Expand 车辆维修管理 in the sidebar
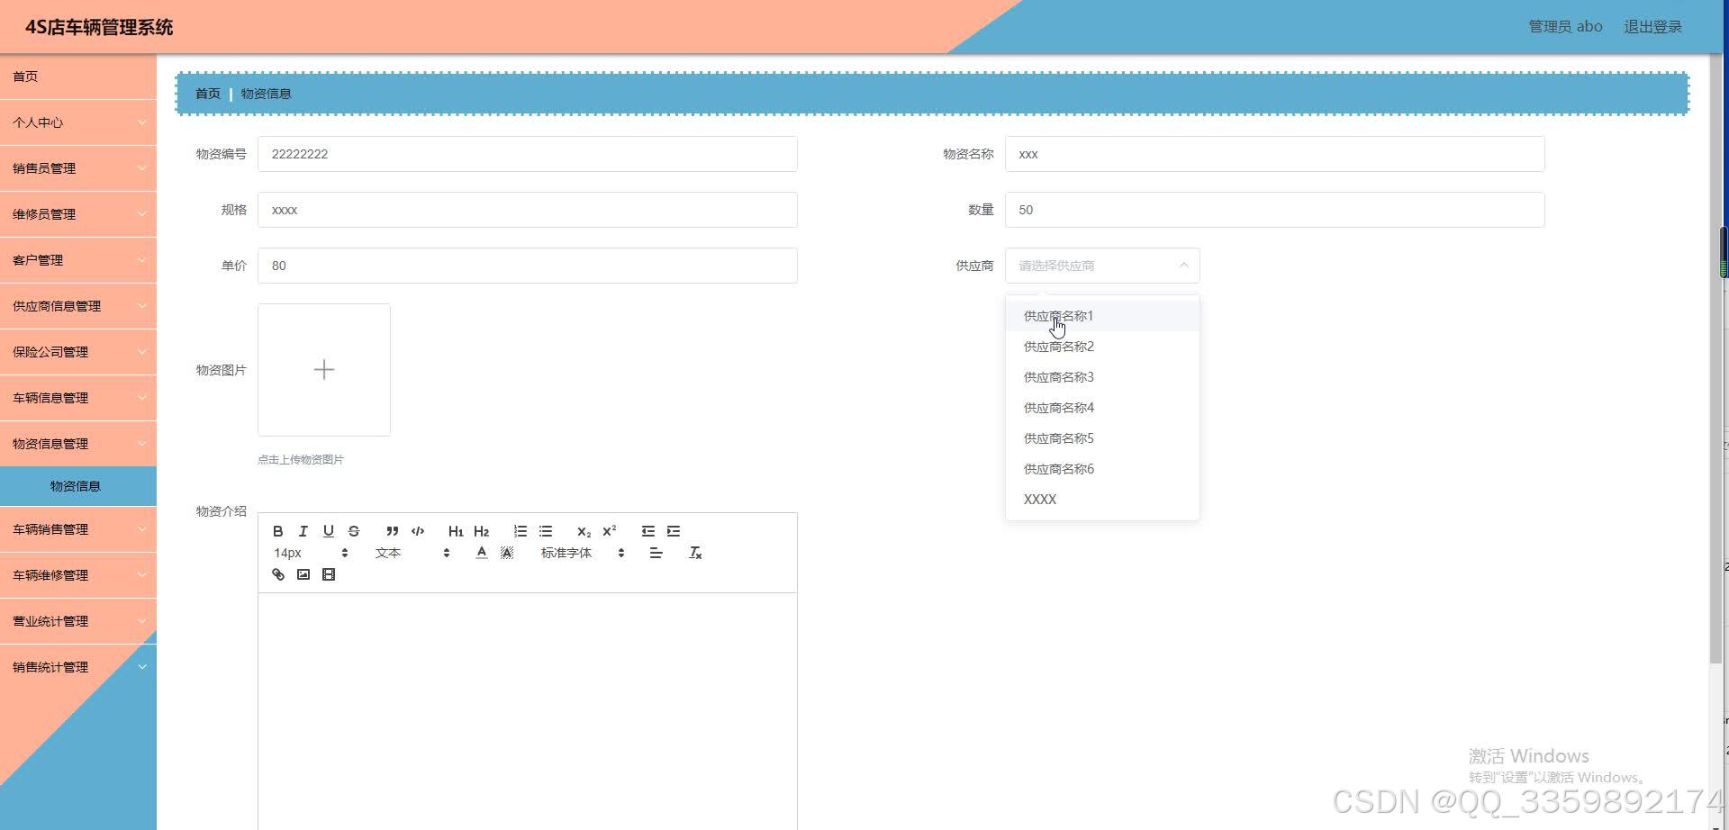 coord(78,575)
